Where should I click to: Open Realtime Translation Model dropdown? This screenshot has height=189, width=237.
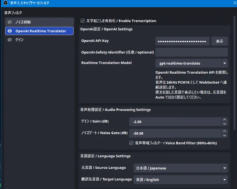191,63
